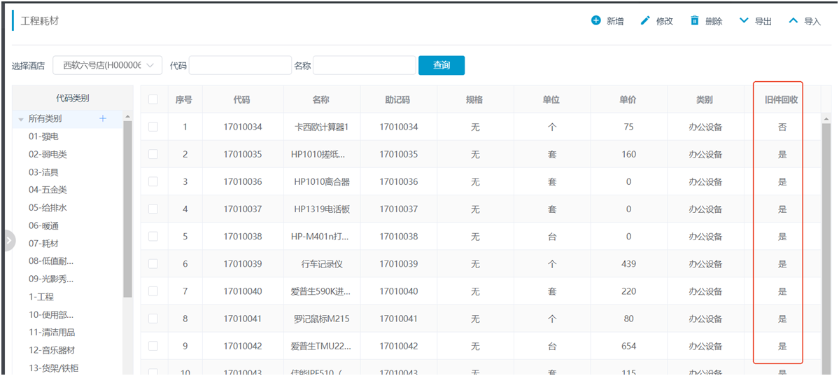This screenshot has width=839, height=376.
Task: Check the row for 卡西欧计算器1
Action: (x=153, y=127)
